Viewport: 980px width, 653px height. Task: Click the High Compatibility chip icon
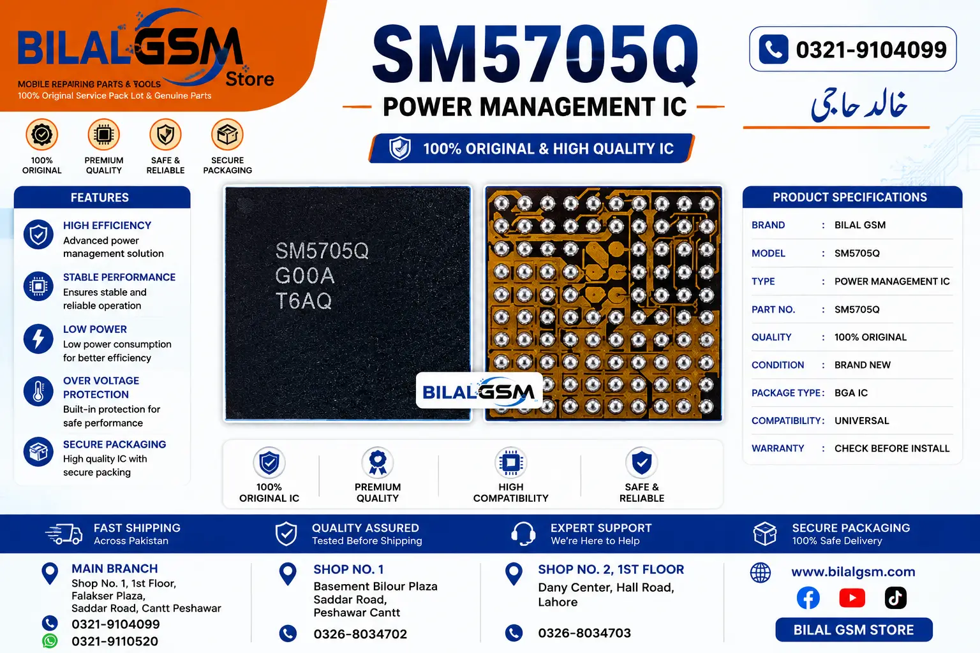pos(511,462)
